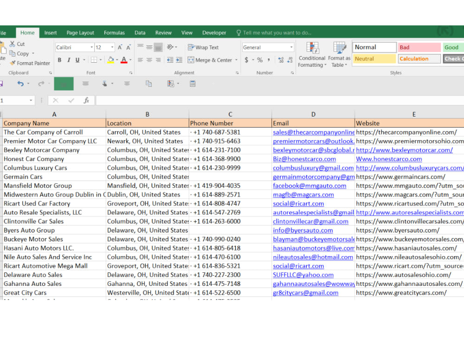Open the Font dialog launcher

tap(131, 73)
